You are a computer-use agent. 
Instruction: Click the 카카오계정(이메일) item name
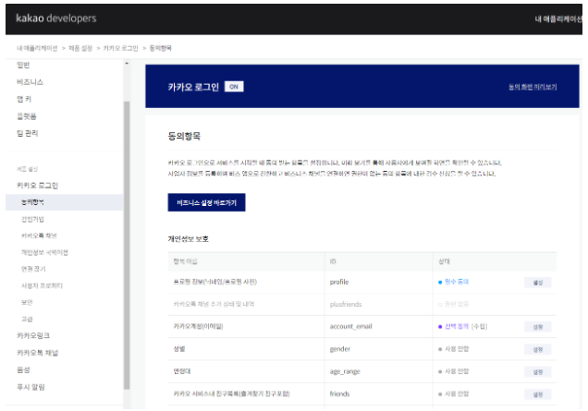[198, 326]
